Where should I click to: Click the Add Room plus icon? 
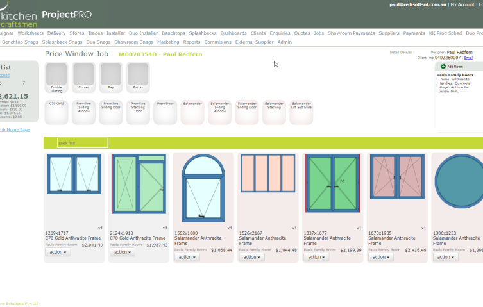click(x=443, y=67)
